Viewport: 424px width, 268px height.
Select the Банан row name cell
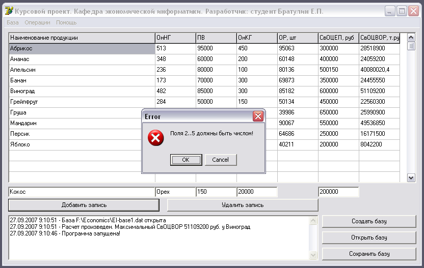(82, 81)
